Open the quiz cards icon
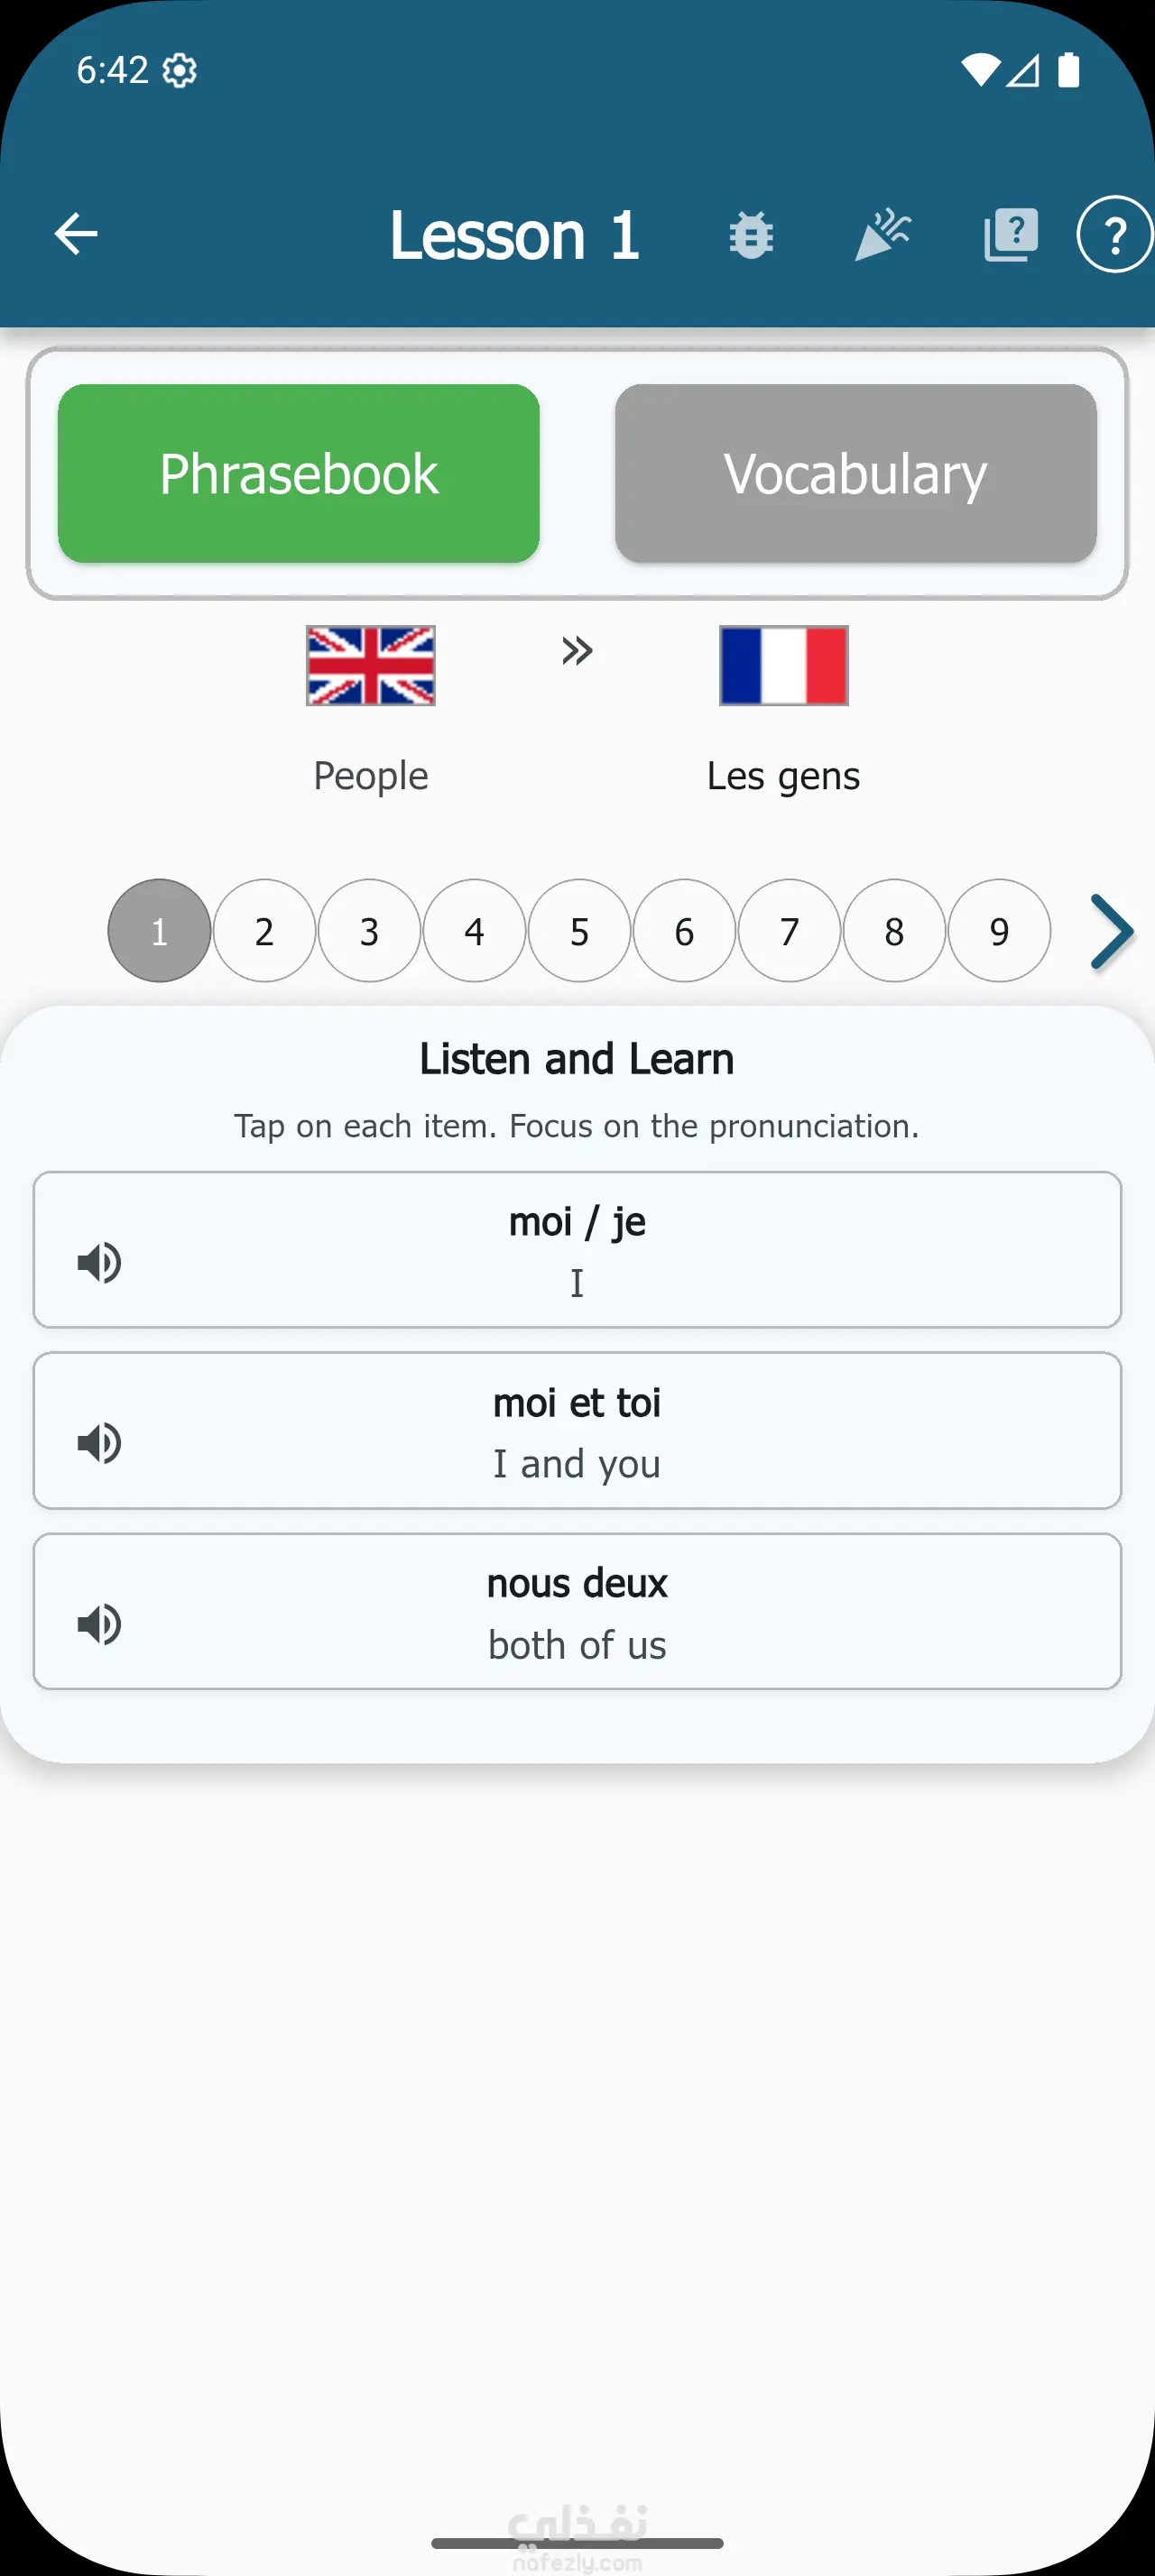 (x=1011, y=236)
